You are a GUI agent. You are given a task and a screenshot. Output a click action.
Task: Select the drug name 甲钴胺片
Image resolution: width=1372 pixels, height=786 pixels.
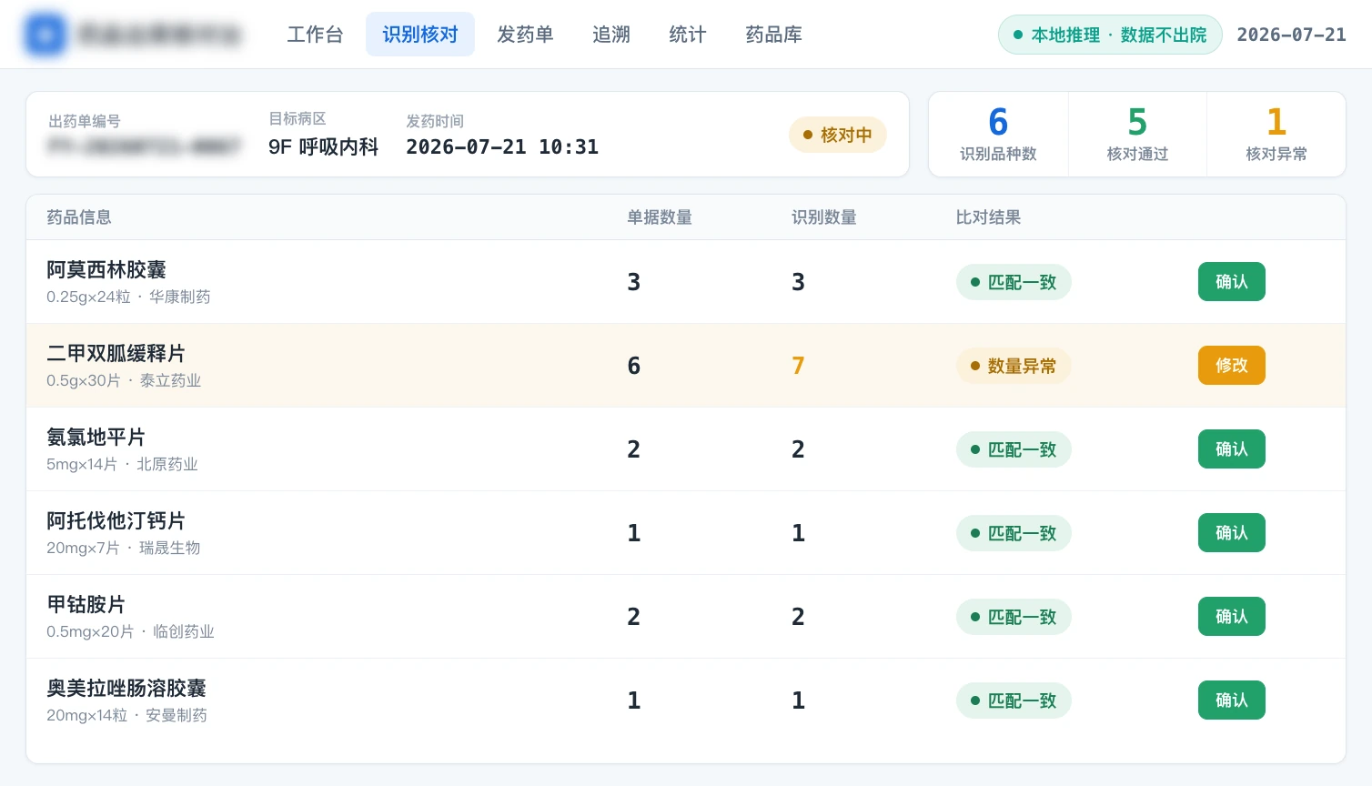point(86,605)
